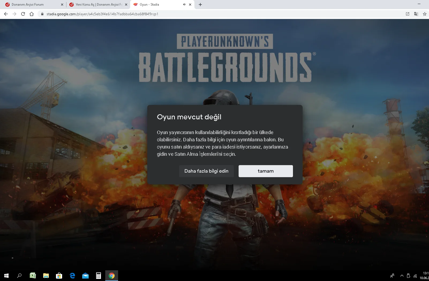Select the Oyun - Stadia tab

162,5
